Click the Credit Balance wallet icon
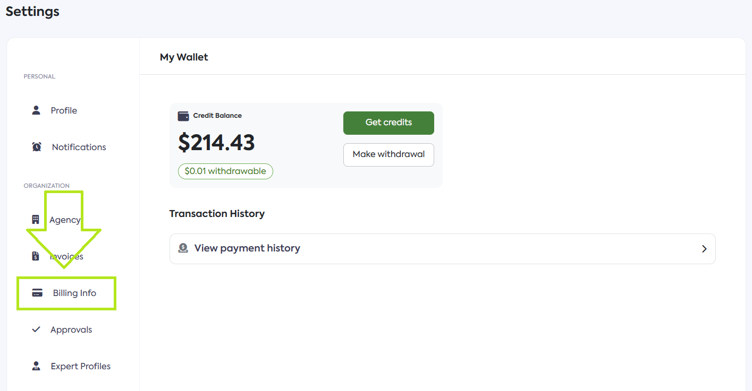Screen dimensions: 752x391 183,116
